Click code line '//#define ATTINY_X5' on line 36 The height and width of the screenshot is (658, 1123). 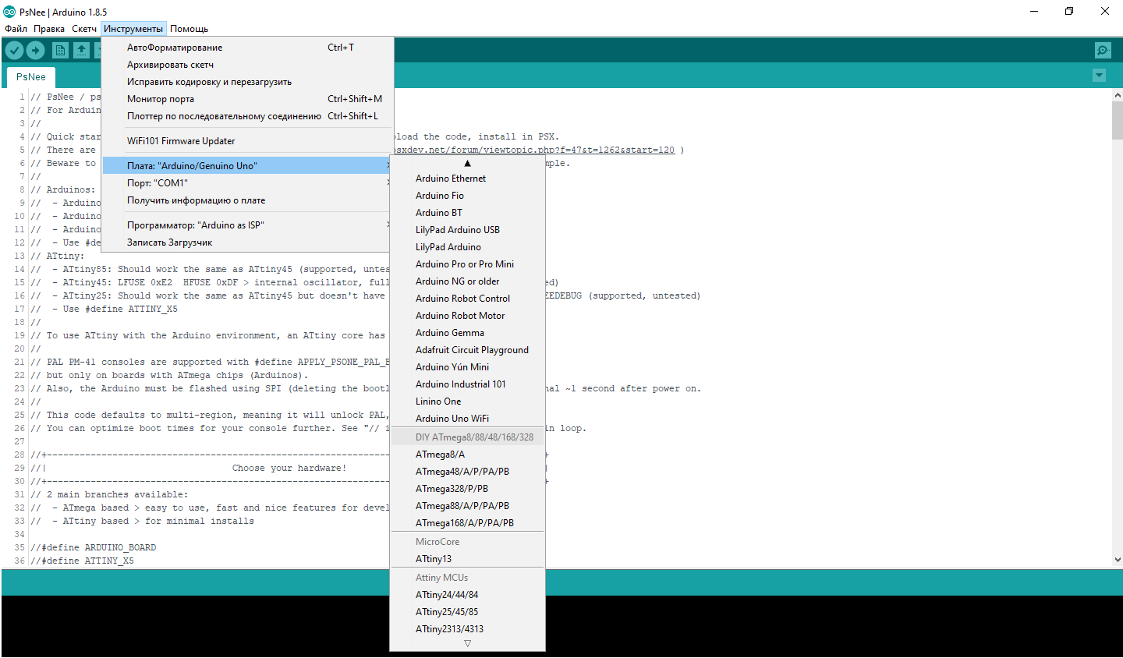tap(83, 561)
